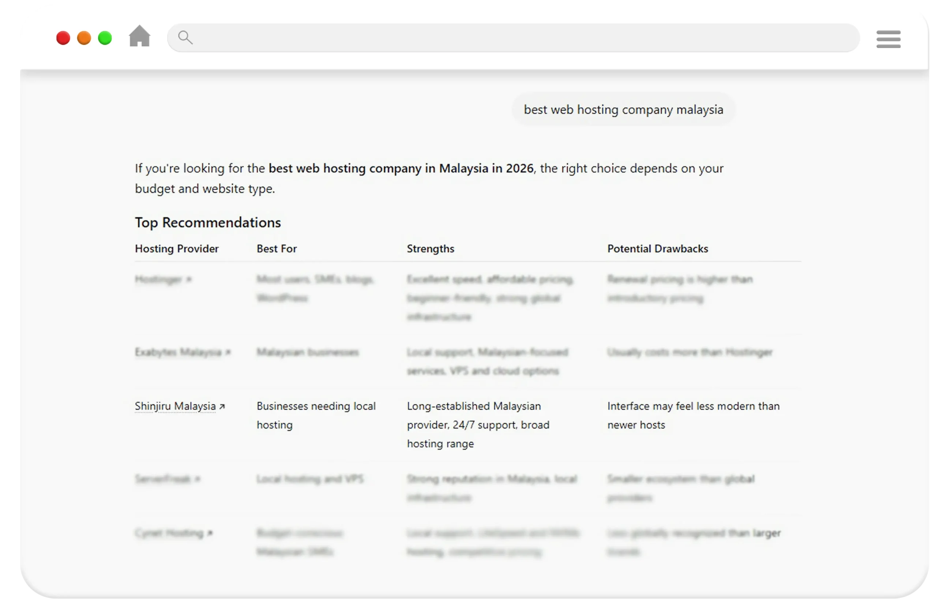
Task: Open the Shinjiru Malaysia link
Action: click(175, 406)
